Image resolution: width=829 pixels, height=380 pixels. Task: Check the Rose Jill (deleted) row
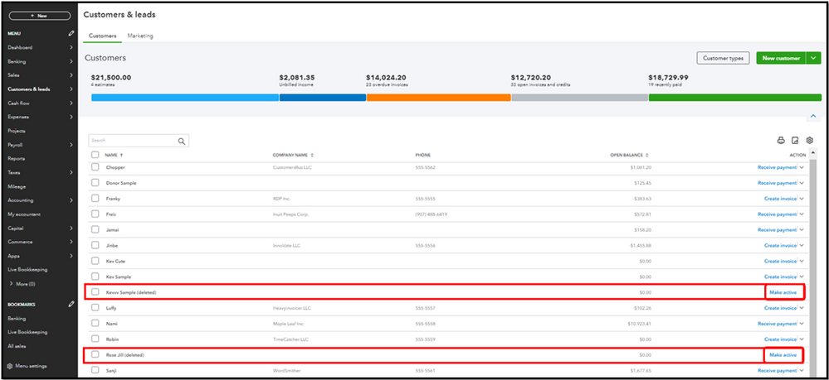tap(95, 354)
